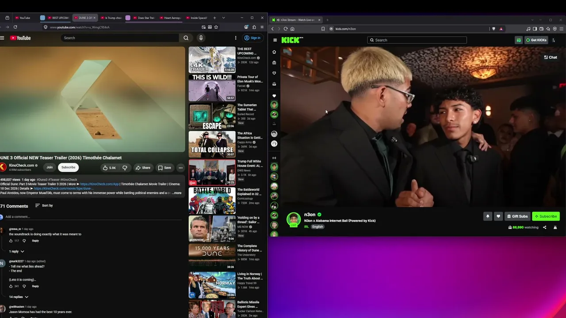Open the tab list dropdown in left browser
This screenshot has height=318, width=566.
click(223, 18)
